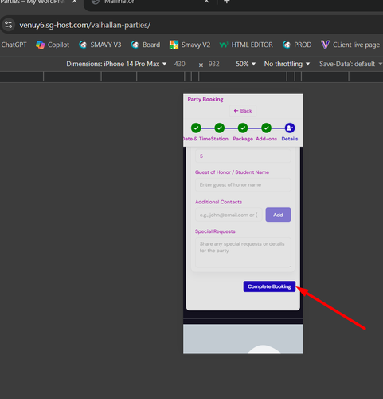Viewport: 383px width, 399px height.
Task: Click the Add contact button
Action: [x=278, y=215]
